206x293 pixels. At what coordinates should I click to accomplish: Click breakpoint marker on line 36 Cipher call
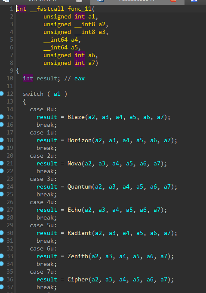click(x=2, y=279)
